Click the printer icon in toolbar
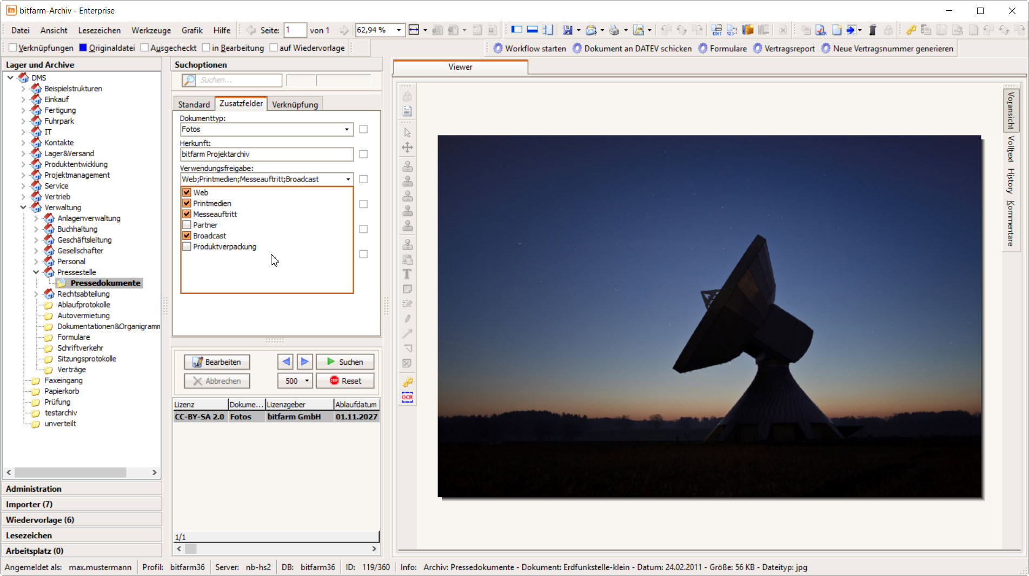 click(x=614, y=30)
